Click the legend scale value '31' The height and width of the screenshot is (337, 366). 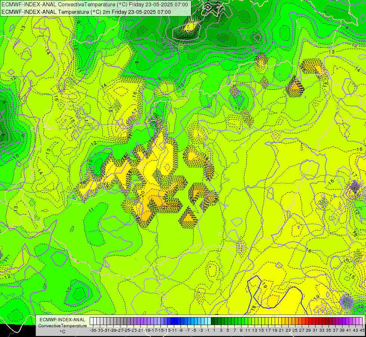pyautogui.click(x=316, y=330)
